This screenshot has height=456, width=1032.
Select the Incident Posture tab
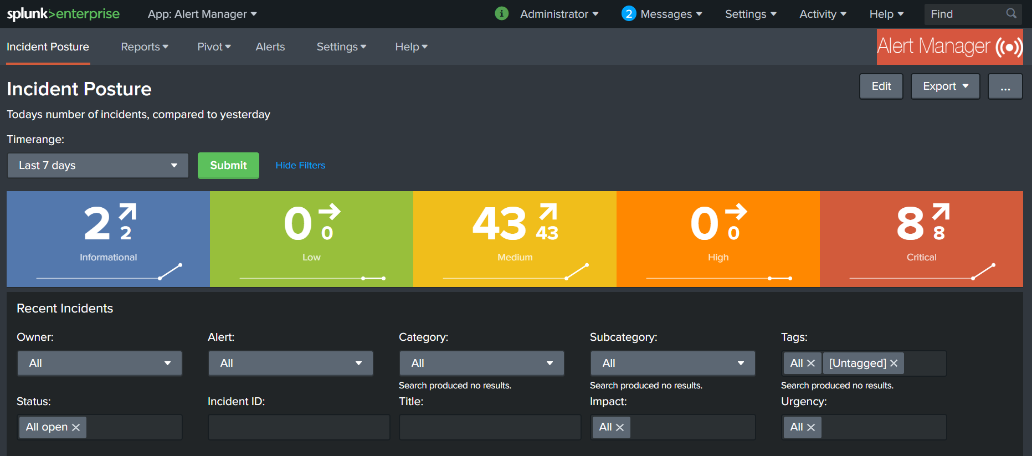pyautogui.click(x=48, y=47)
